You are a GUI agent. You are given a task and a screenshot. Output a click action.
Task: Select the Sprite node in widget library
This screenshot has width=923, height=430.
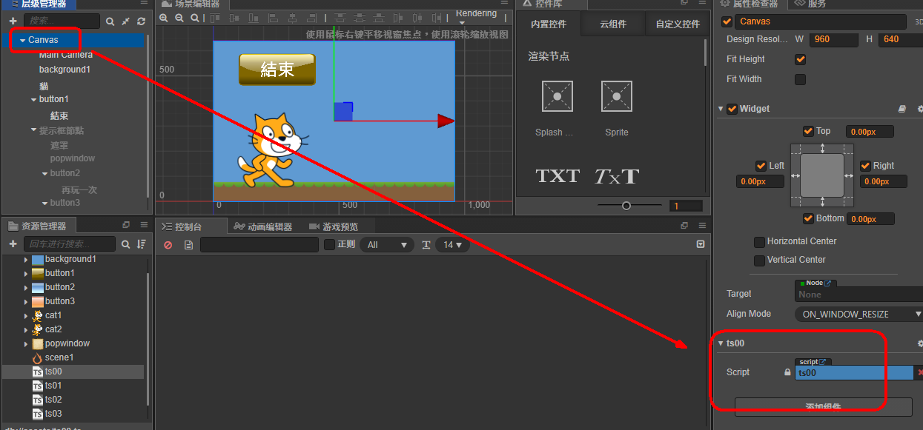tap(617, 96)
